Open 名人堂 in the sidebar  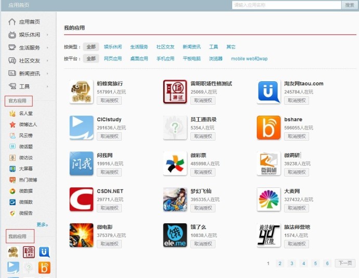21,113
